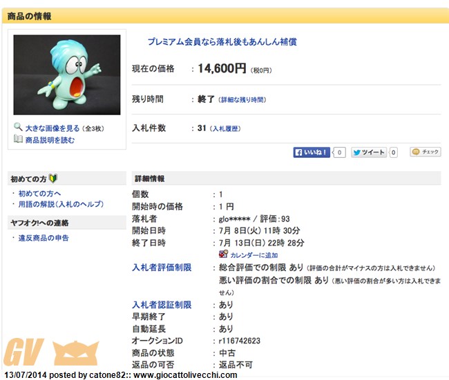
Task: Open the 詳細な残り時間 link
Action: coord(242,100)
